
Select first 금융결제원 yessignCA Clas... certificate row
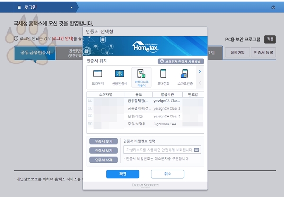[x=145, y=101]
